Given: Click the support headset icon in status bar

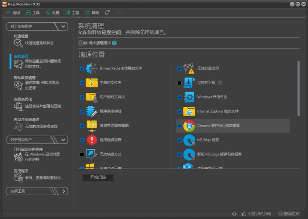Looking at the screenshot, I should point(234,214).
